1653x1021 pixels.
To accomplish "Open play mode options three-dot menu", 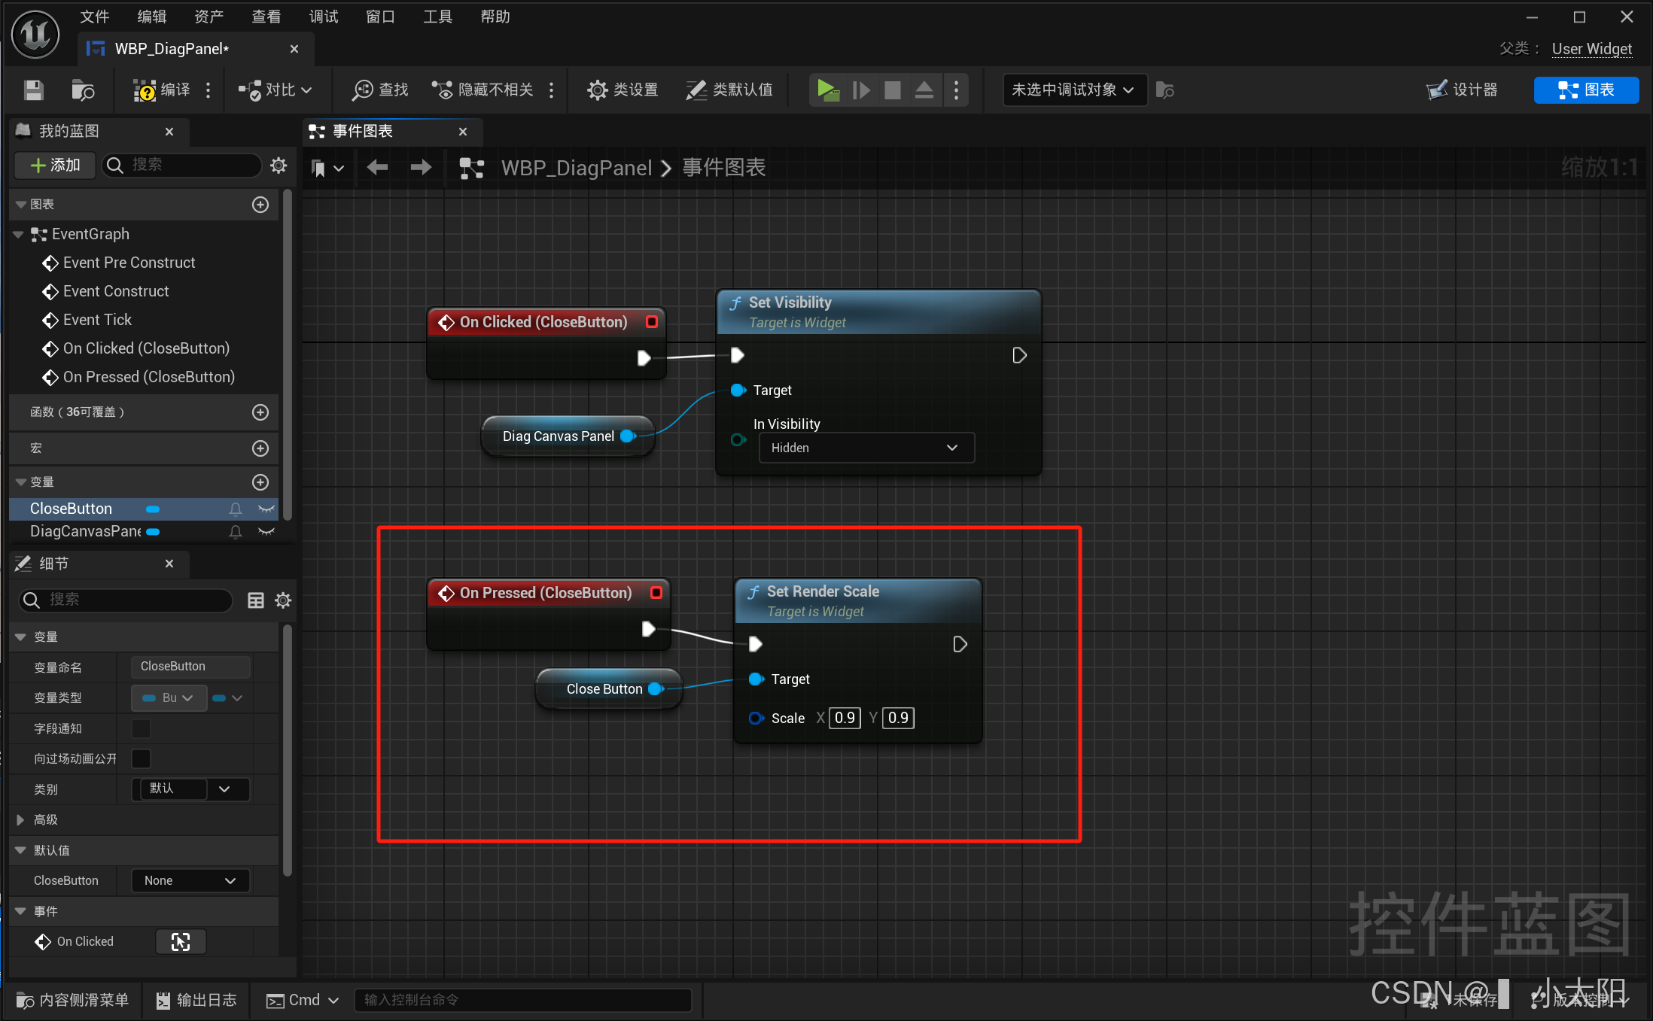I will (956, 90).
